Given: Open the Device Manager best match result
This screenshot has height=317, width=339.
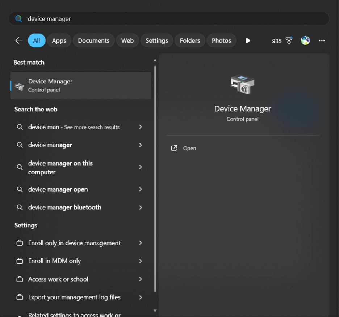Looking at the screenshot, I should [80, 86].
